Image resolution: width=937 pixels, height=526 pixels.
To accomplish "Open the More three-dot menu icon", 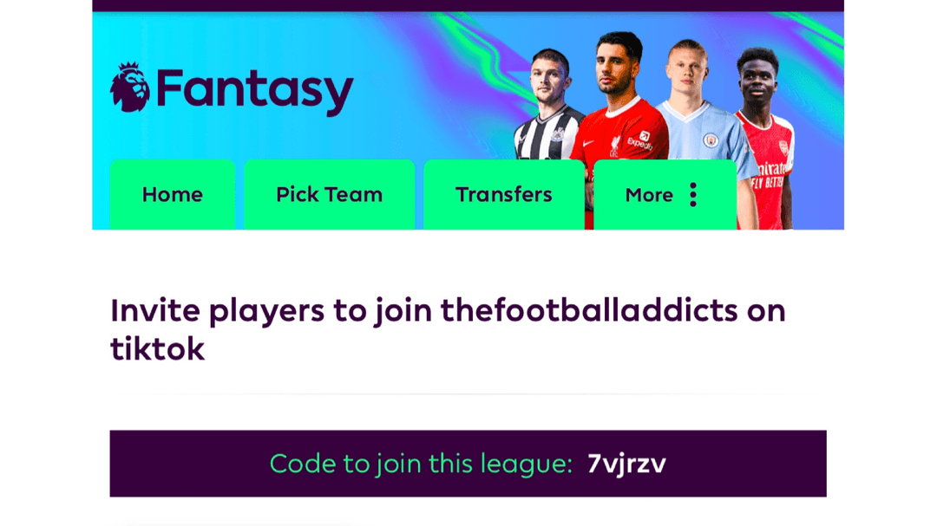I will coord(693,195).
